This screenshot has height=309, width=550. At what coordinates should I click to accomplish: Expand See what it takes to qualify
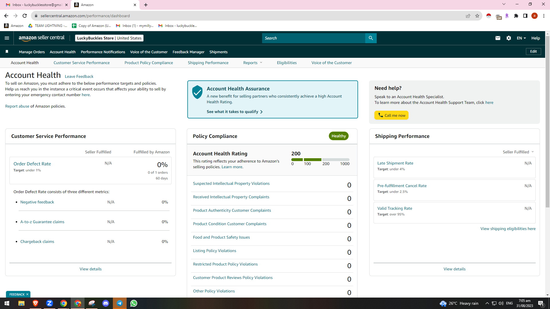(235, 112)
